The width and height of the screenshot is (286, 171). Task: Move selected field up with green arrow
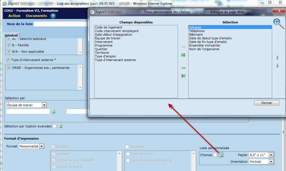pos(277,58)
